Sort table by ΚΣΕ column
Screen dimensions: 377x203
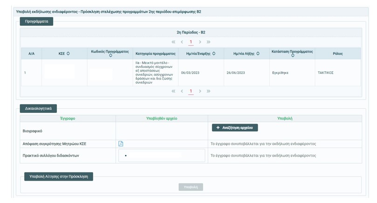point(68,54)
